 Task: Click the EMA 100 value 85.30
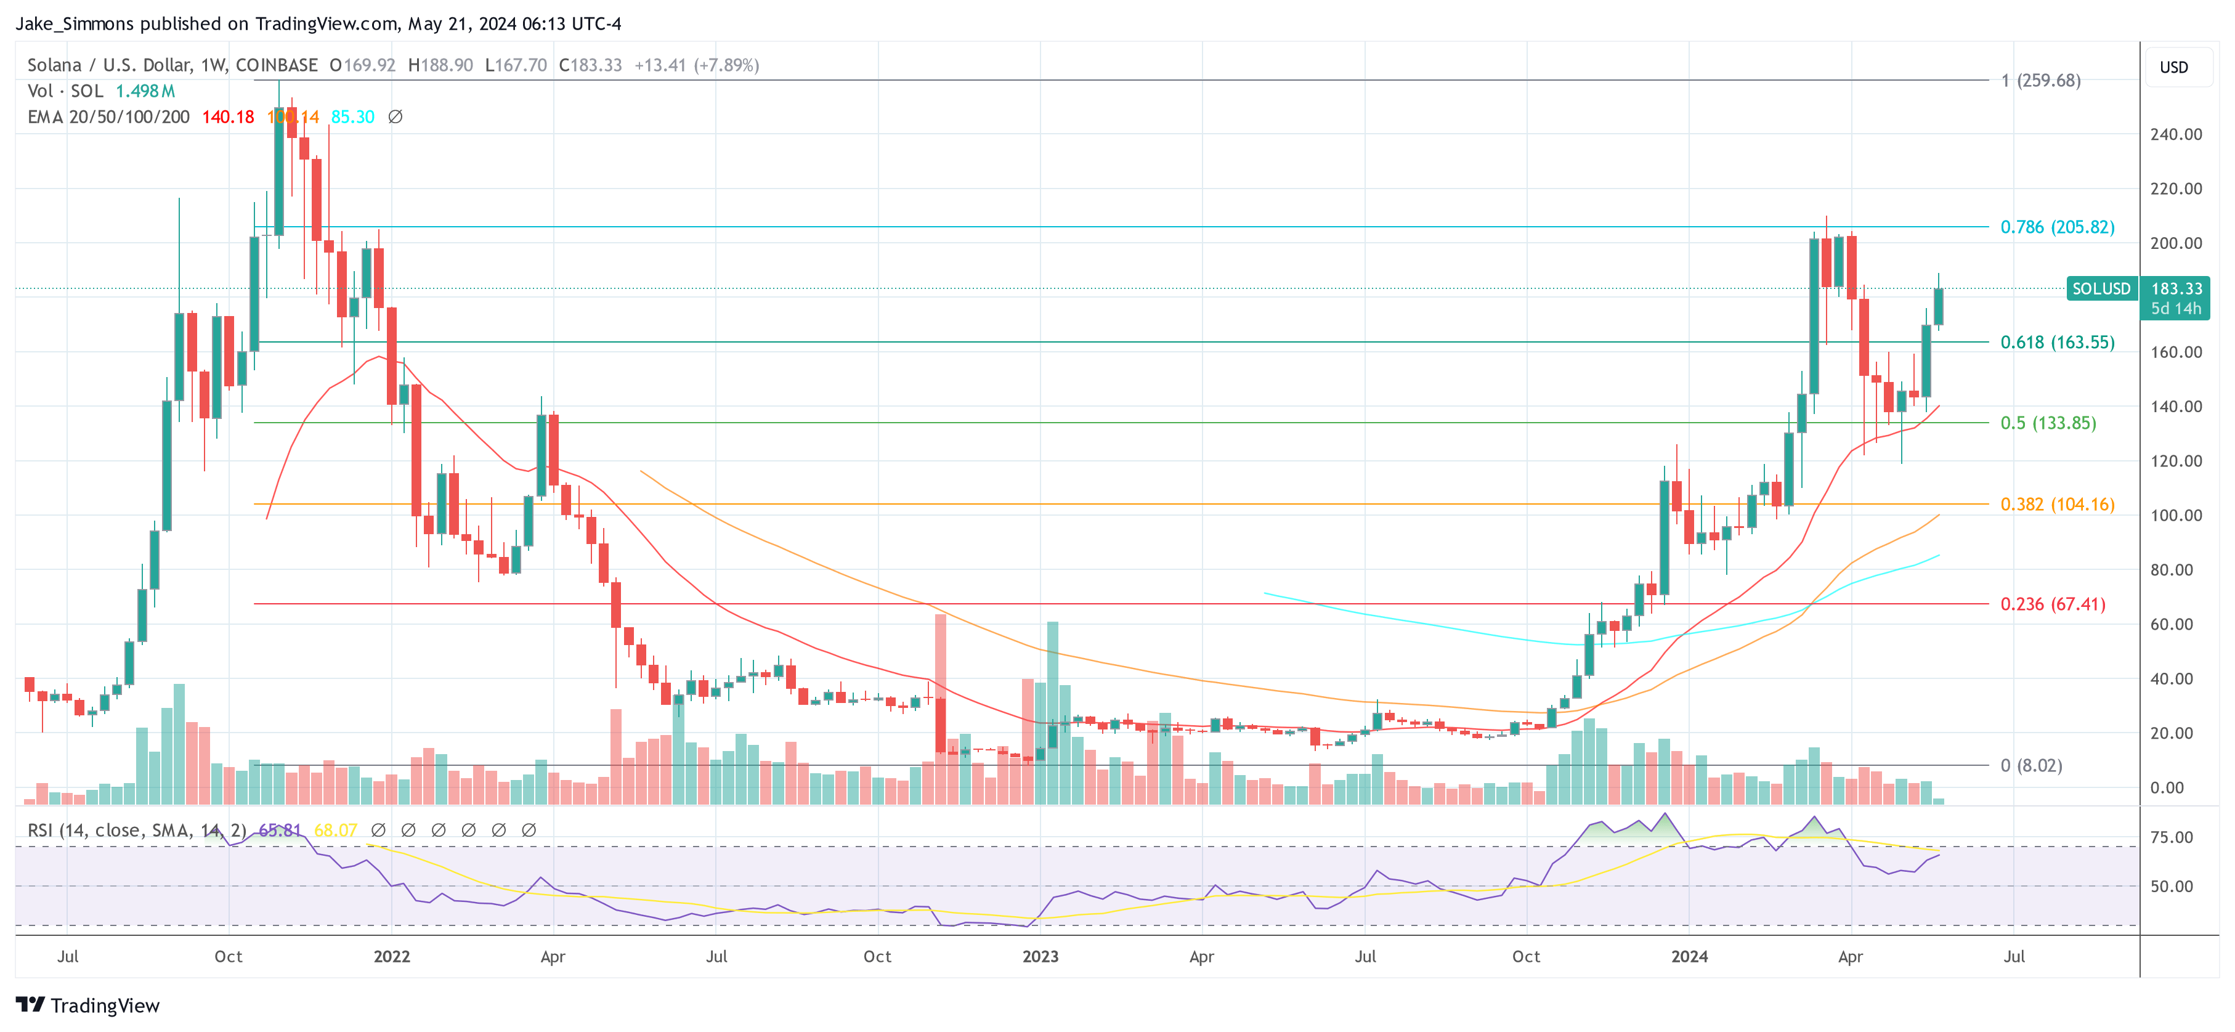point(352,116)
